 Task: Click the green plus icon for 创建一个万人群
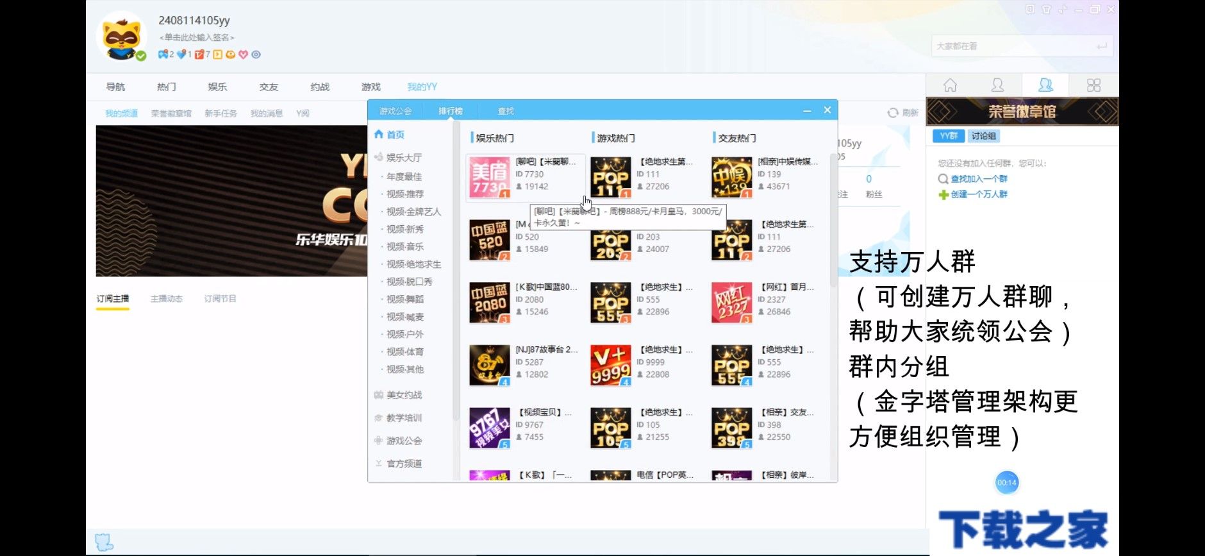[x=943, y=194]
